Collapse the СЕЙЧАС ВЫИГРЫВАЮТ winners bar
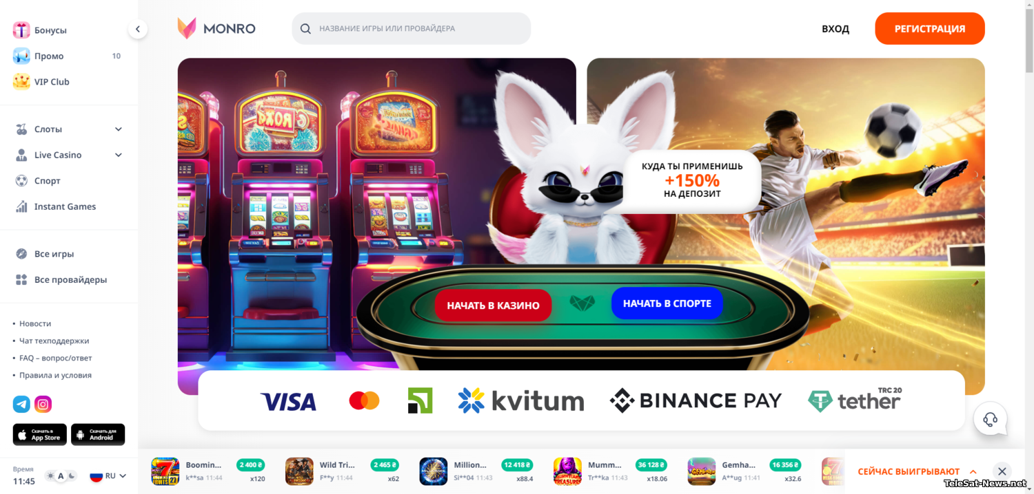The height and width of the screenshot is (494, 1034). 973,472
